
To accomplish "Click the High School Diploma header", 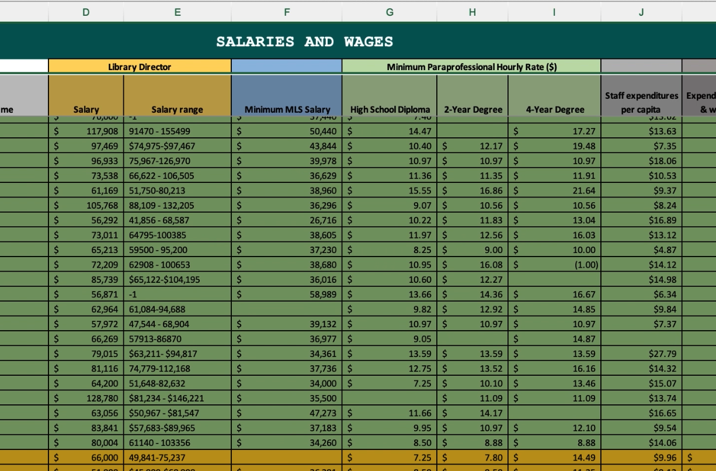I will tap(390, 95).
